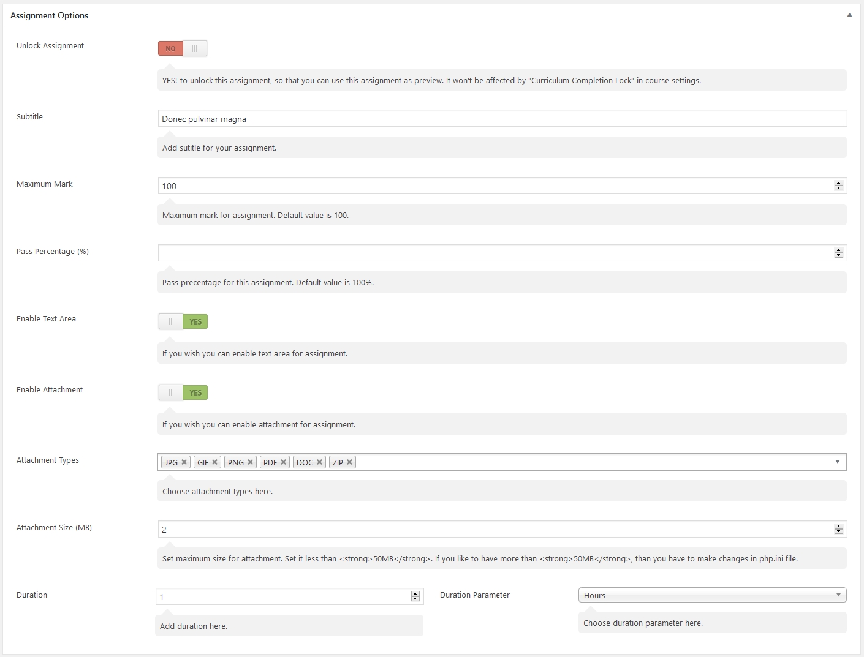
Task: Click the Maximum Mark spinner arrows
Action: (839, 186)
